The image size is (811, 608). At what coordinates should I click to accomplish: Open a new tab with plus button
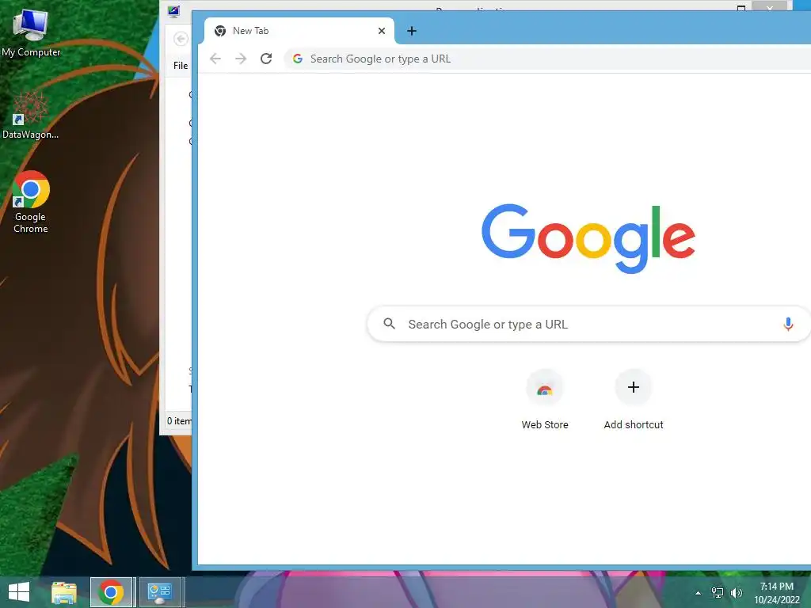(x=412, y=31)
